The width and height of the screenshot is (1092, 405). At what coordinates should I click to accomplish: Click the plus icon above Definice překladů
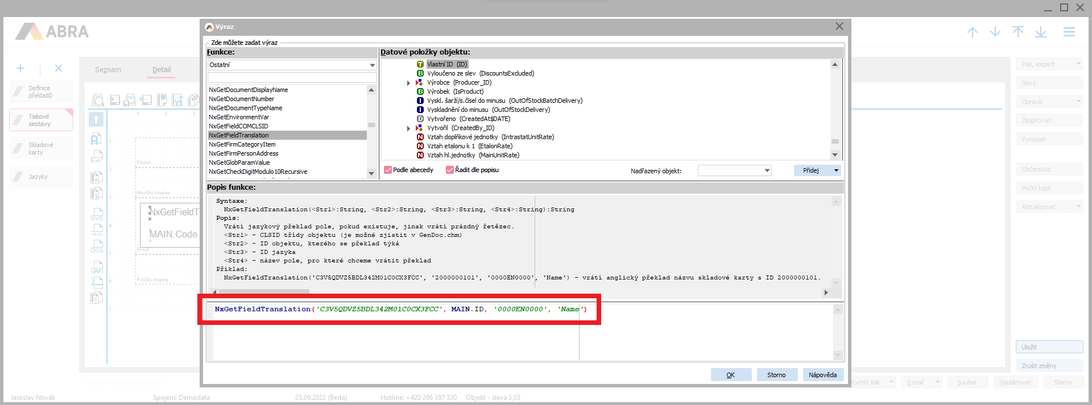20,68
